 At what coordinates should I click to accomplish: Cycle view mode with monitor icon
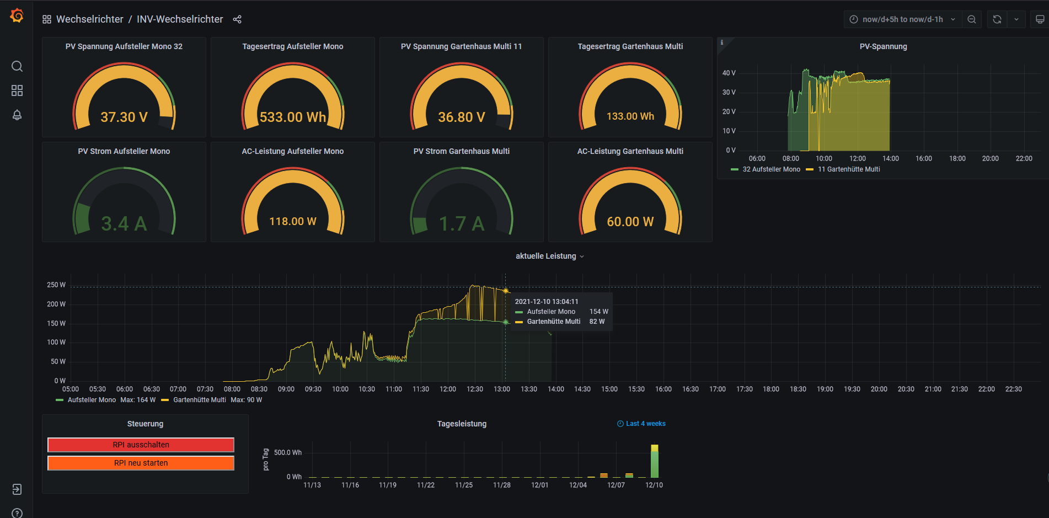pyautogui.click(x=1040, y=19)
